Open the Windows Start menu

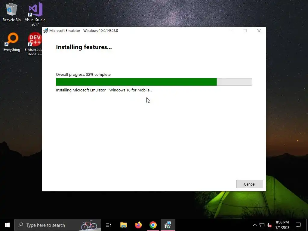(7, 225)
